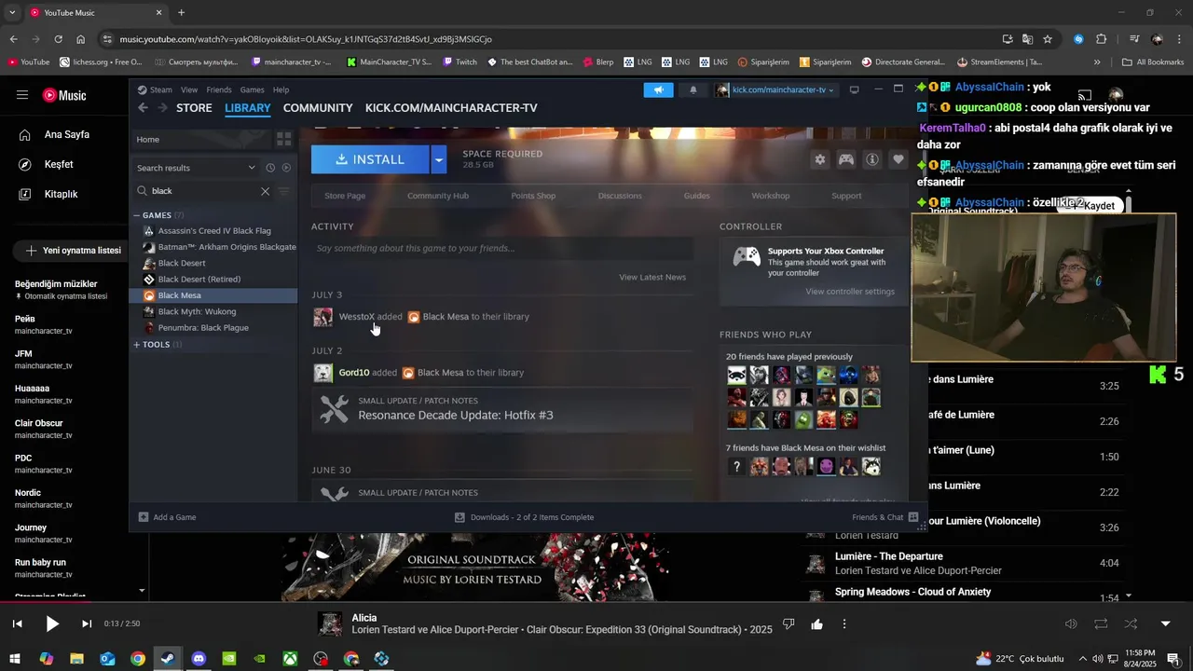Open Black Mesa Community Hub tab
The image size is (1193, 671).
438,196
